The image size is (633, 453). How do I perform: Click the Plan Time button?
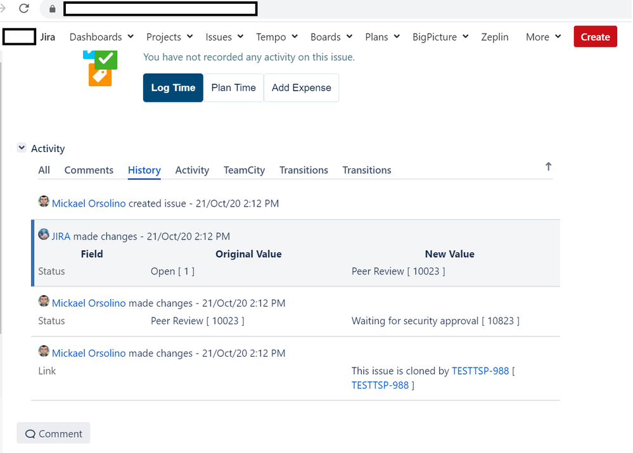[x=233, y=87]
